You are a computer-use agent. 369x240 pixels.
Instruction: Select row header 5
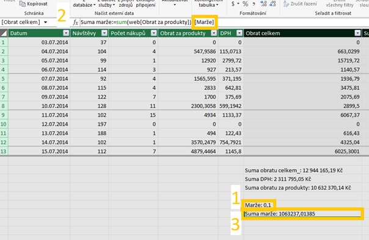pos(4,79)
